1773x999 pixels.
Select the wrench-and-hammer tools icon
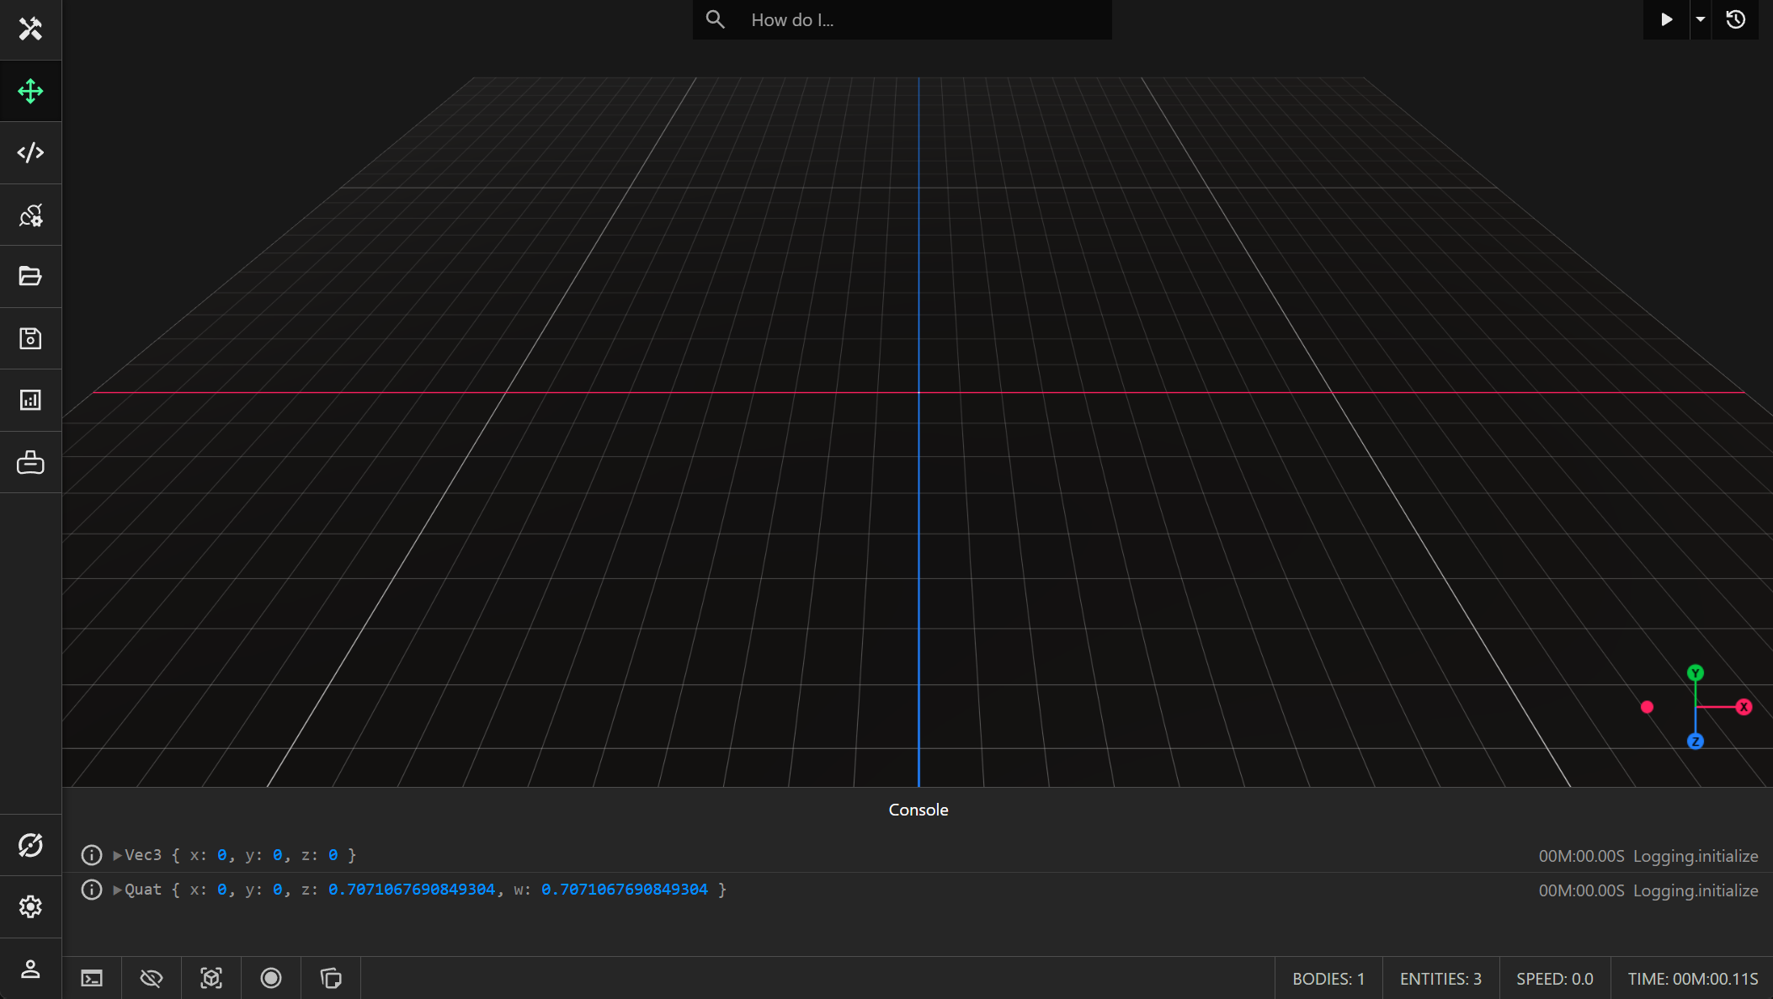pos(30,29)
